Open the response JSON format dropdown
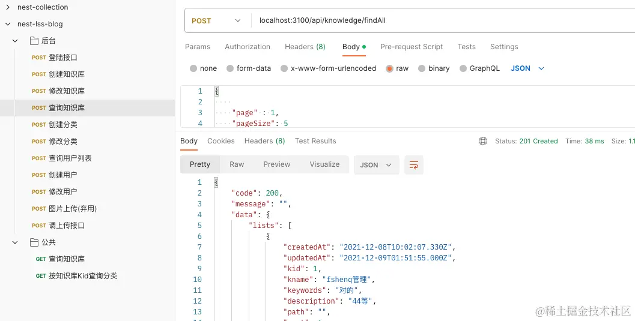This screenshot has height=321, width=635. 376,165
